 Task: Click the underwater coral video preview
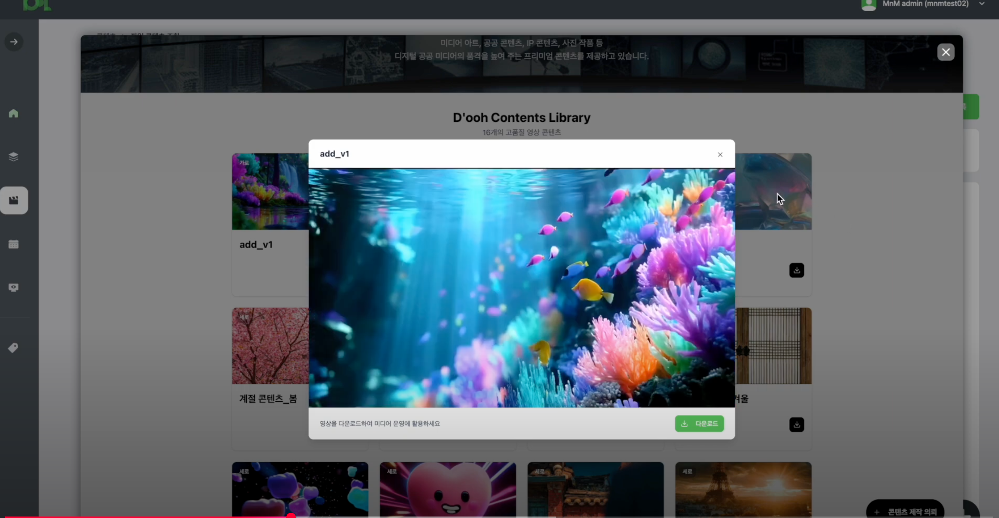[x=521, y=287]
